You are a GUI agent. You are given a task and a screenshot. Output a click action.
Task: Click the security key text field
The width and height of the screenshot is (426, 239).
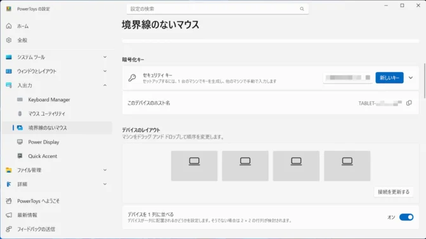coord(347,78)
